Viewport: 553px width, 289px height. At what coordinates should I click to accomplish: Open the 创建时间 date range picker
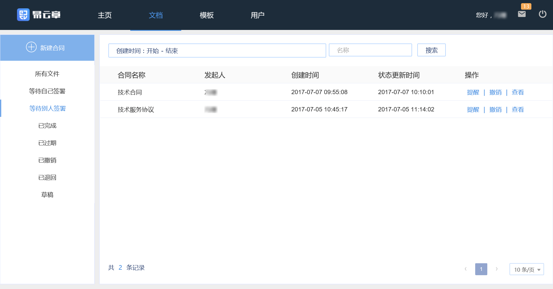(217, 51)
